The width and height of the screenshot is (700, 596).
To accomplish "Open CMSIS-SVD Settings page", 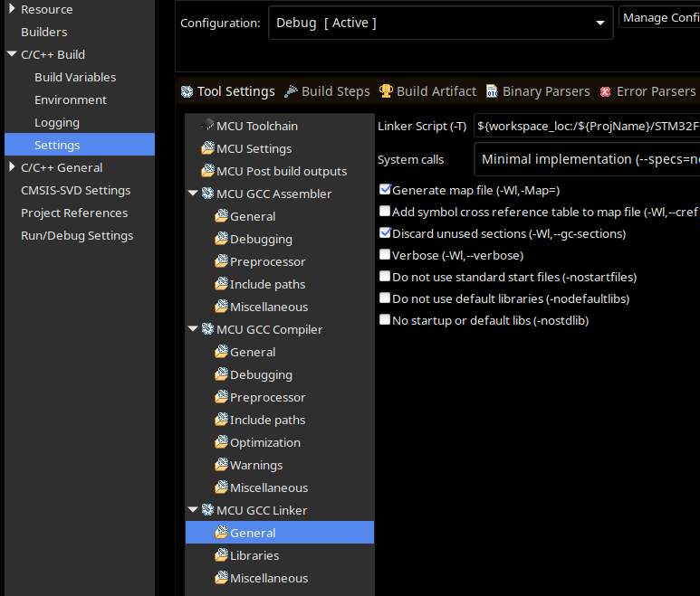I will tap(76, 190).
